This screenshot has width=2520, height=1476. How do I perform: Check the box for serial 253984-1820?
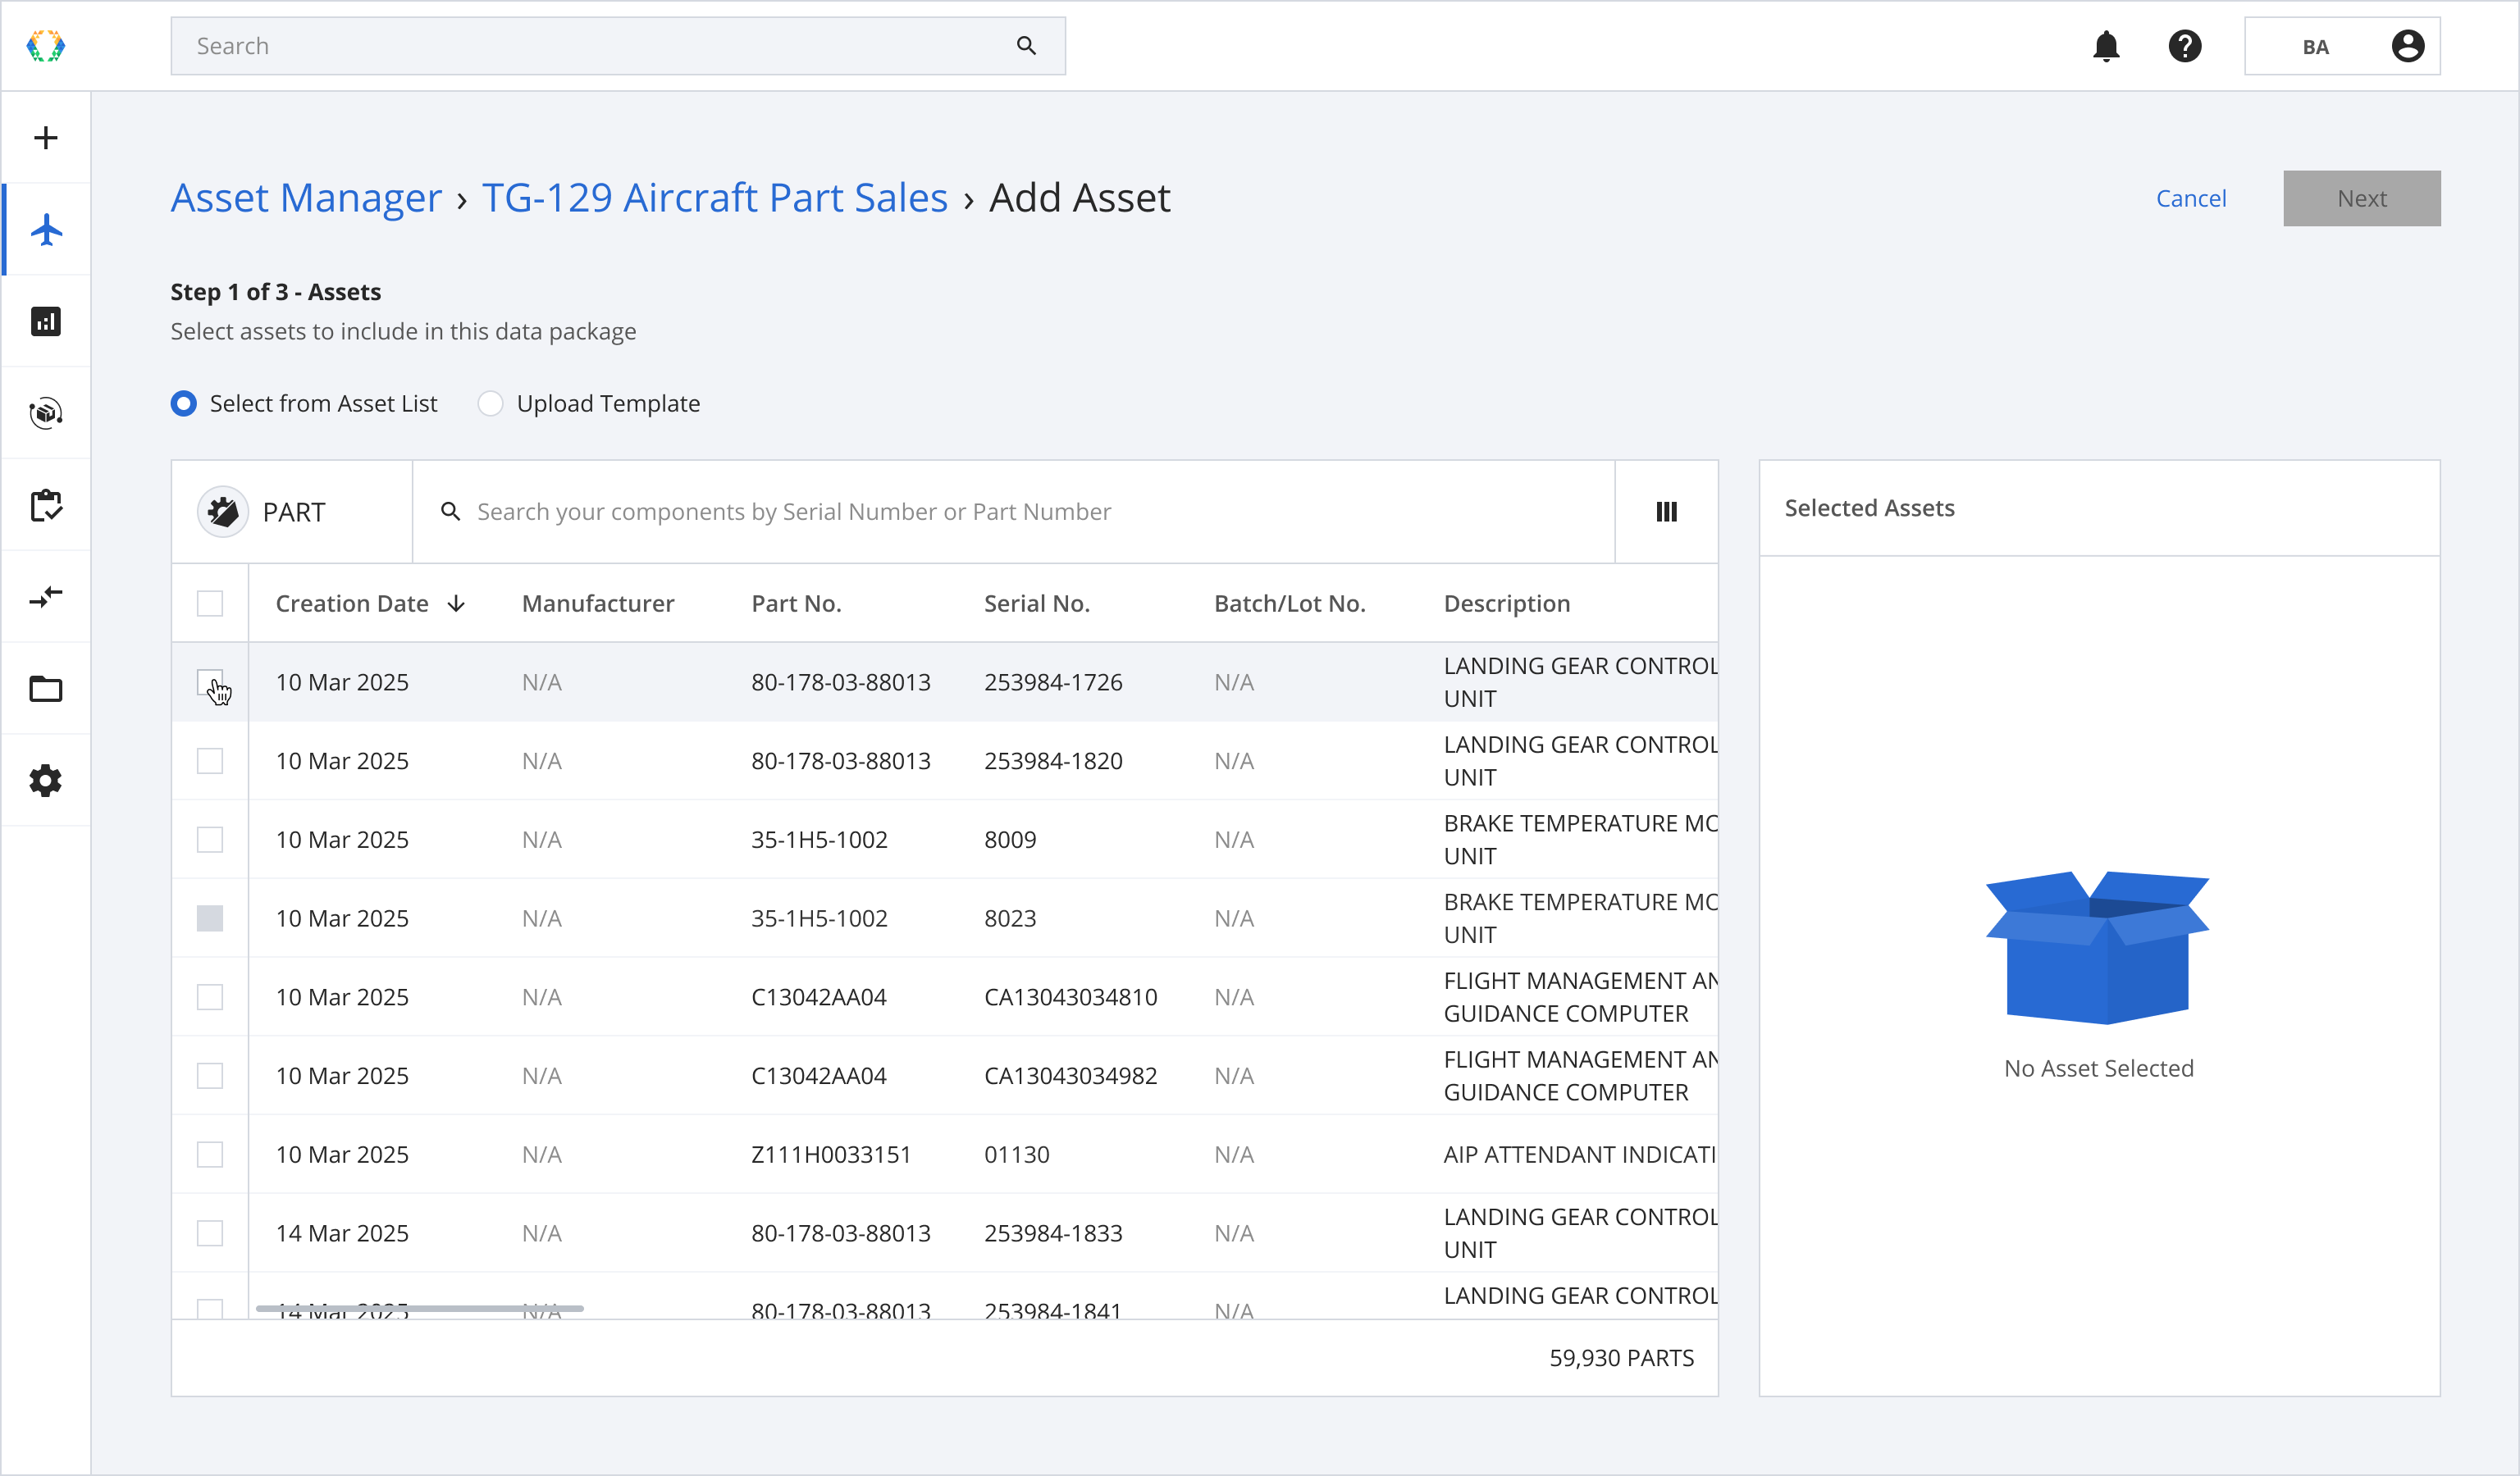pos(210,762)
